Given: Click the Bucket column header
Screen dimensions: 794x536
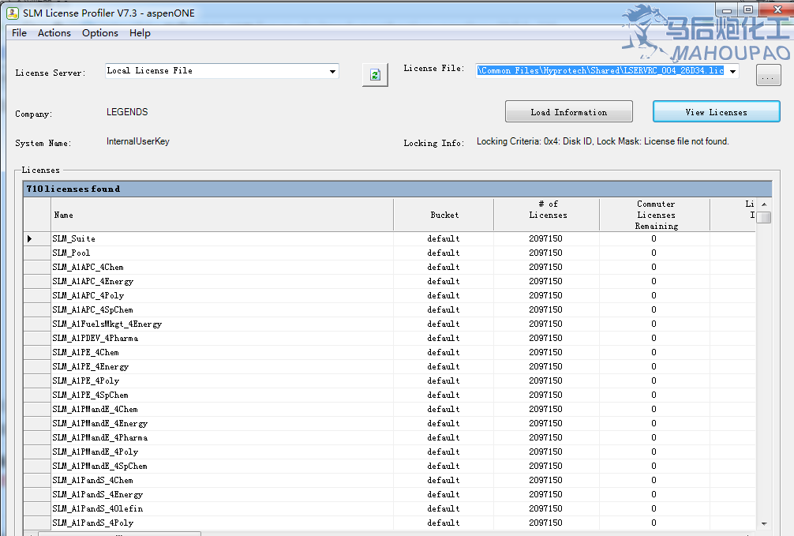Looking at the screenshot, I should 444,215.
